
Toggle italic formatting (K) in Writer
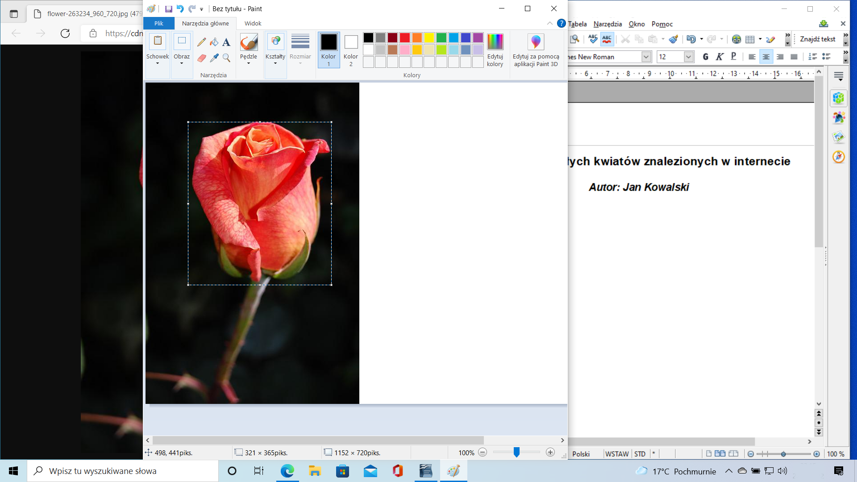(720, 57)
